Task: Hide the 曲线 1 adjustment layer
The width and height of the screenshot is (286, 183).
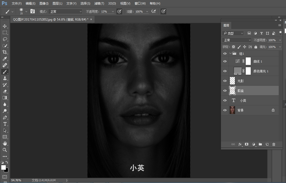Action: point(225,61)
